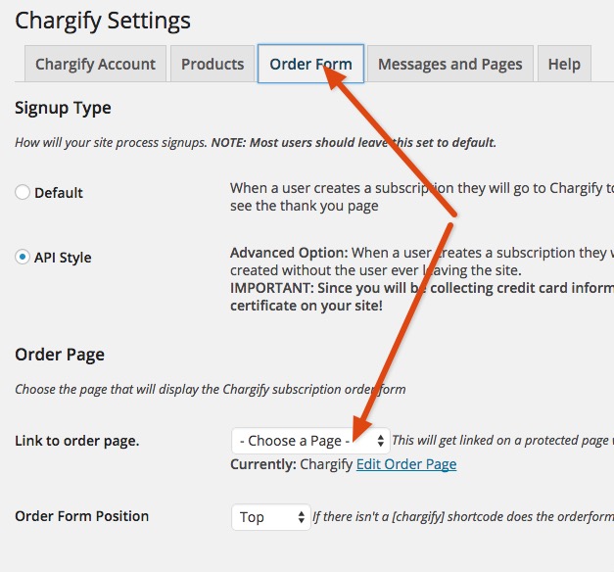
Task: Click the 'Choose the page that will display' description
Action: (211, 390)
